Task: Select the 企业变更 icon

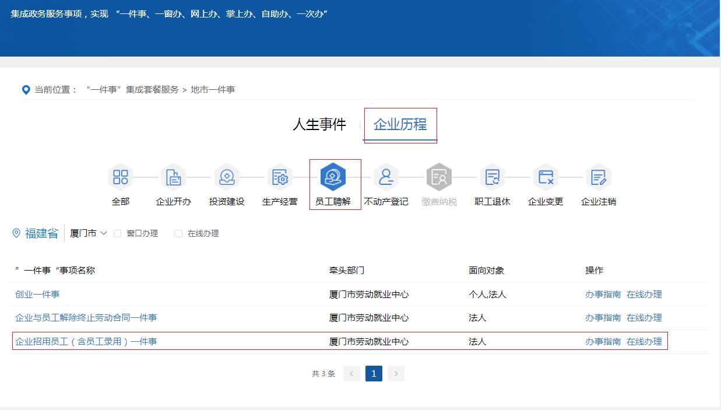Action: pos(546,177)
